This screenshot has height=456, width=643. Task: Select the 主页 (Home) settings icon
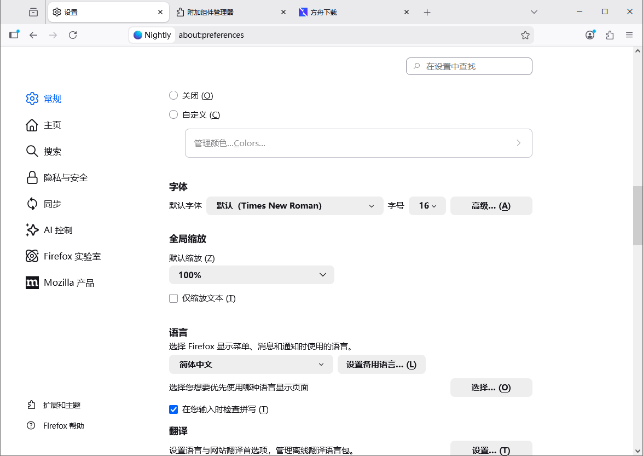click(x=53, y=125)
